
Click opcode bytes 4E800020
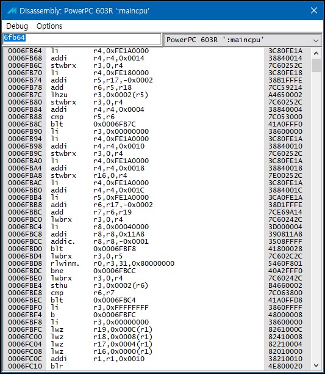coord(285,366)
